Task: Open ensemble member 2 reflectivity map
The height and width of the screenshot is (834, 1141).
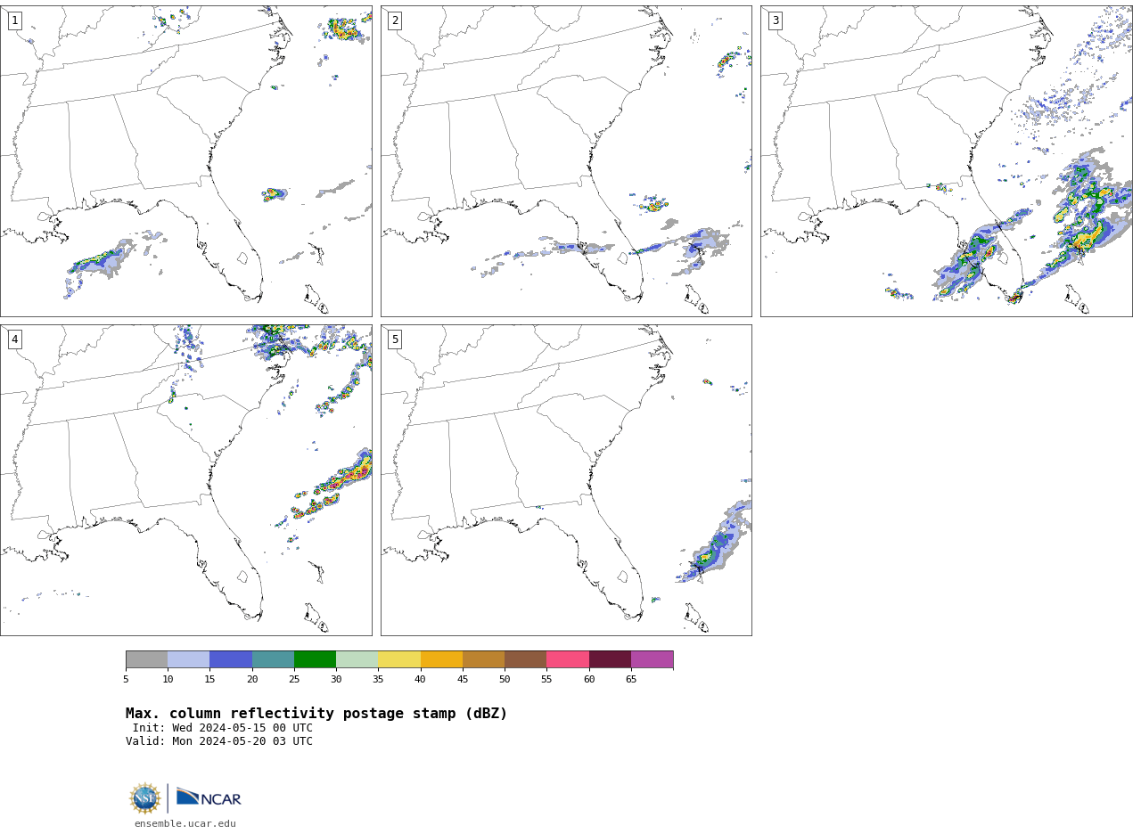Action: [566, 161]
